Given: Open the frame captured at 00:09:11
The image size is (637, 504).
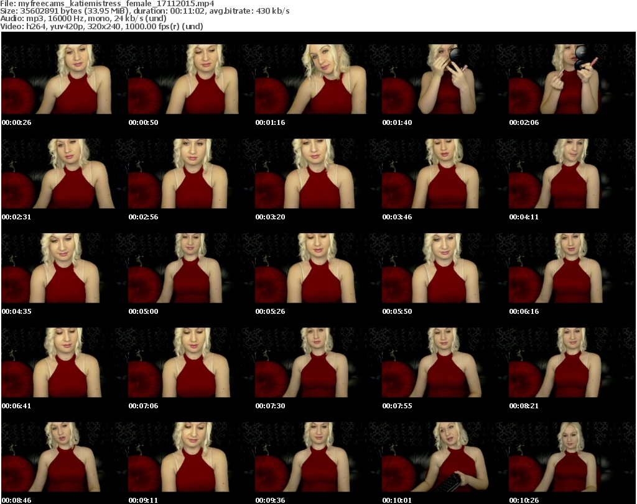Looking at the screenshot, I should tap(192, 457).
